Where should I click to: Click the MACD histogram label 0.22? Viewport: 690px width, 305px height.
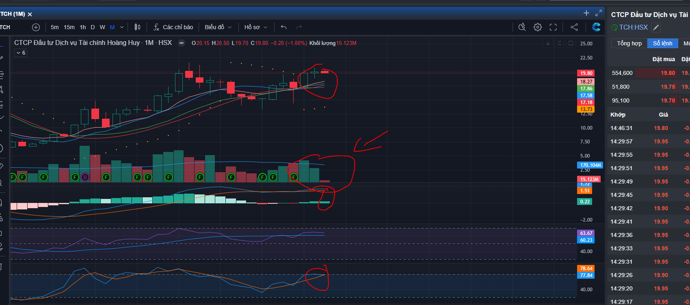(585, 202)
